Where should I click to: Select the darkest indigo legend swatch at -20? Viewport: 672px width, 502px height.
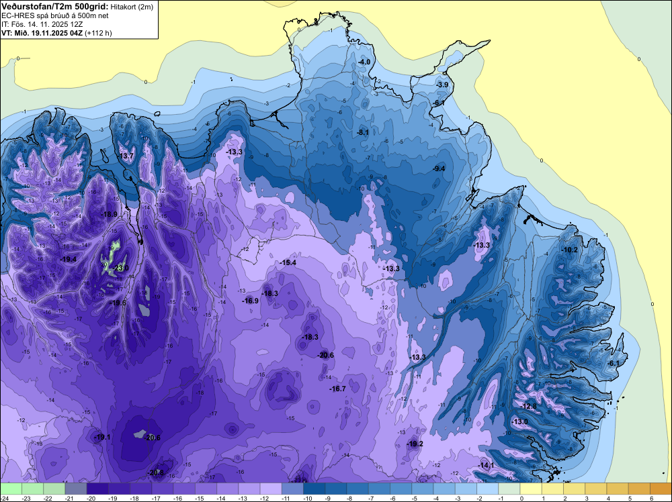97,489
